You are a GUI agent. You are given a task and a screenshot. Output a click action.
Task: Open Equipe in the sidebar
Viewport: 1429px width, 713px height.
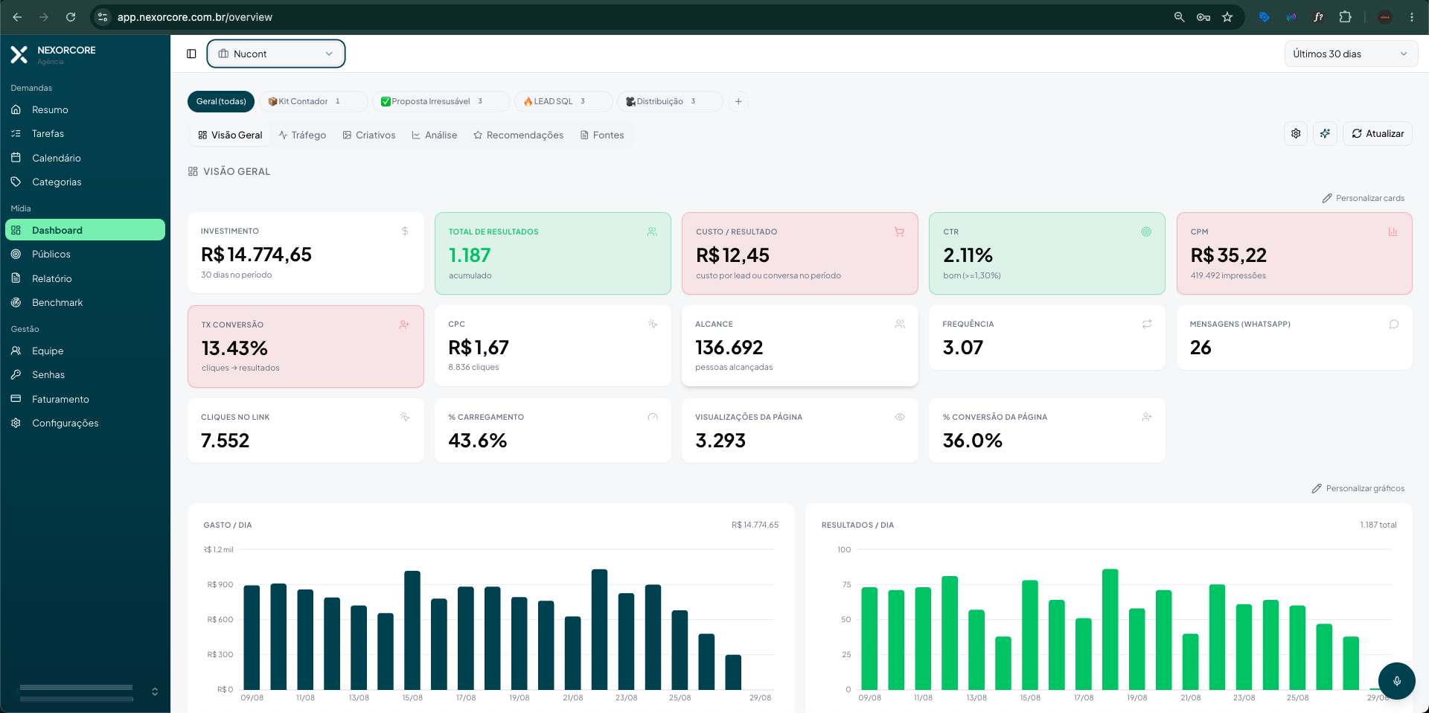85,351
